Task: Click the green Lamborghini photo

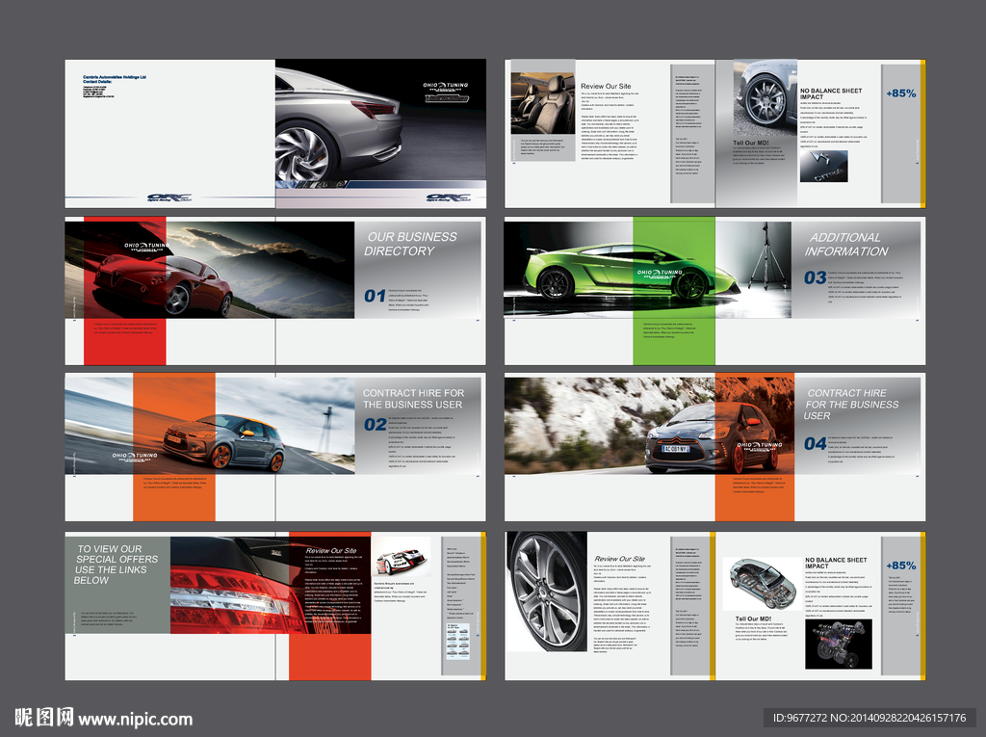Action: [x=648, y=268]
